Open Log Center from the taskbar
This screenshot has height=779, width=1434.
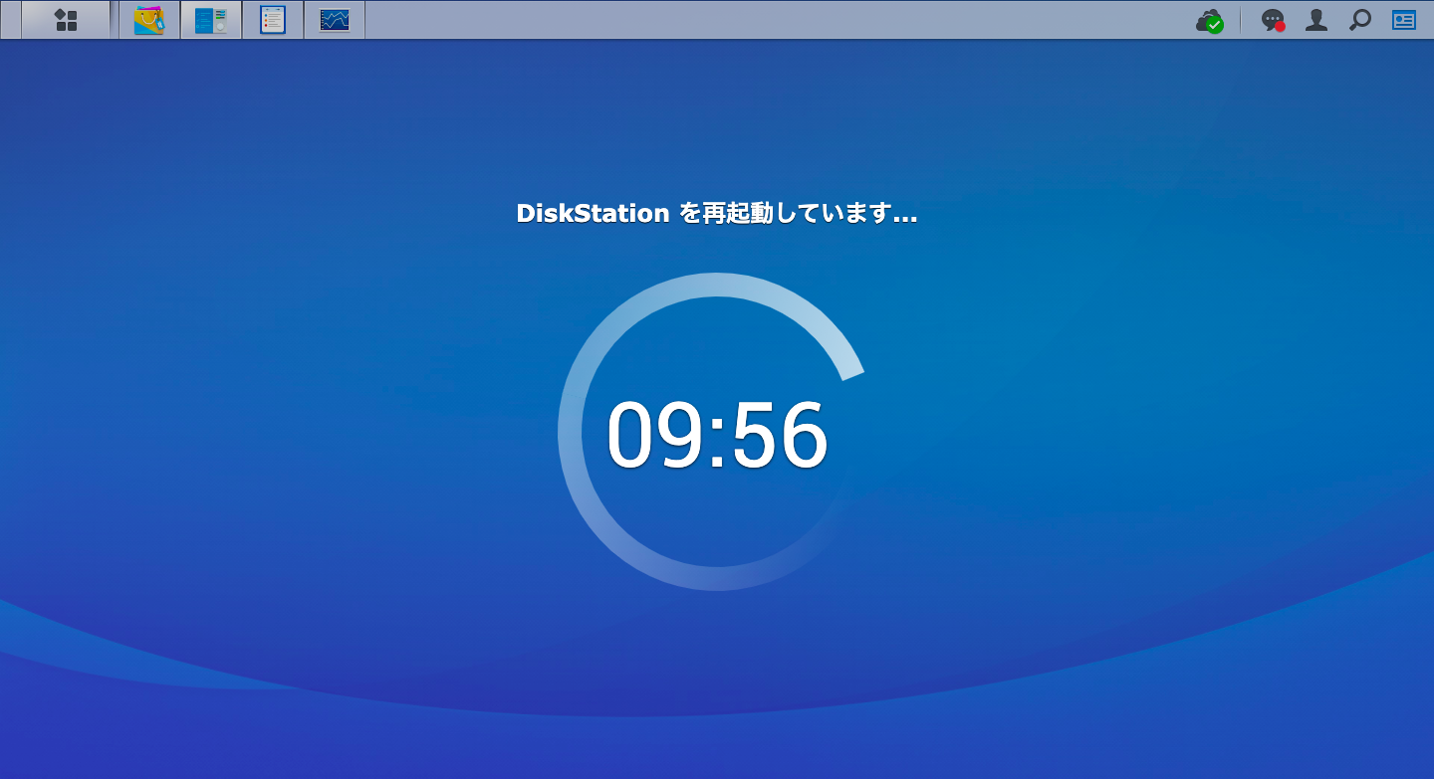pos(273,20)
